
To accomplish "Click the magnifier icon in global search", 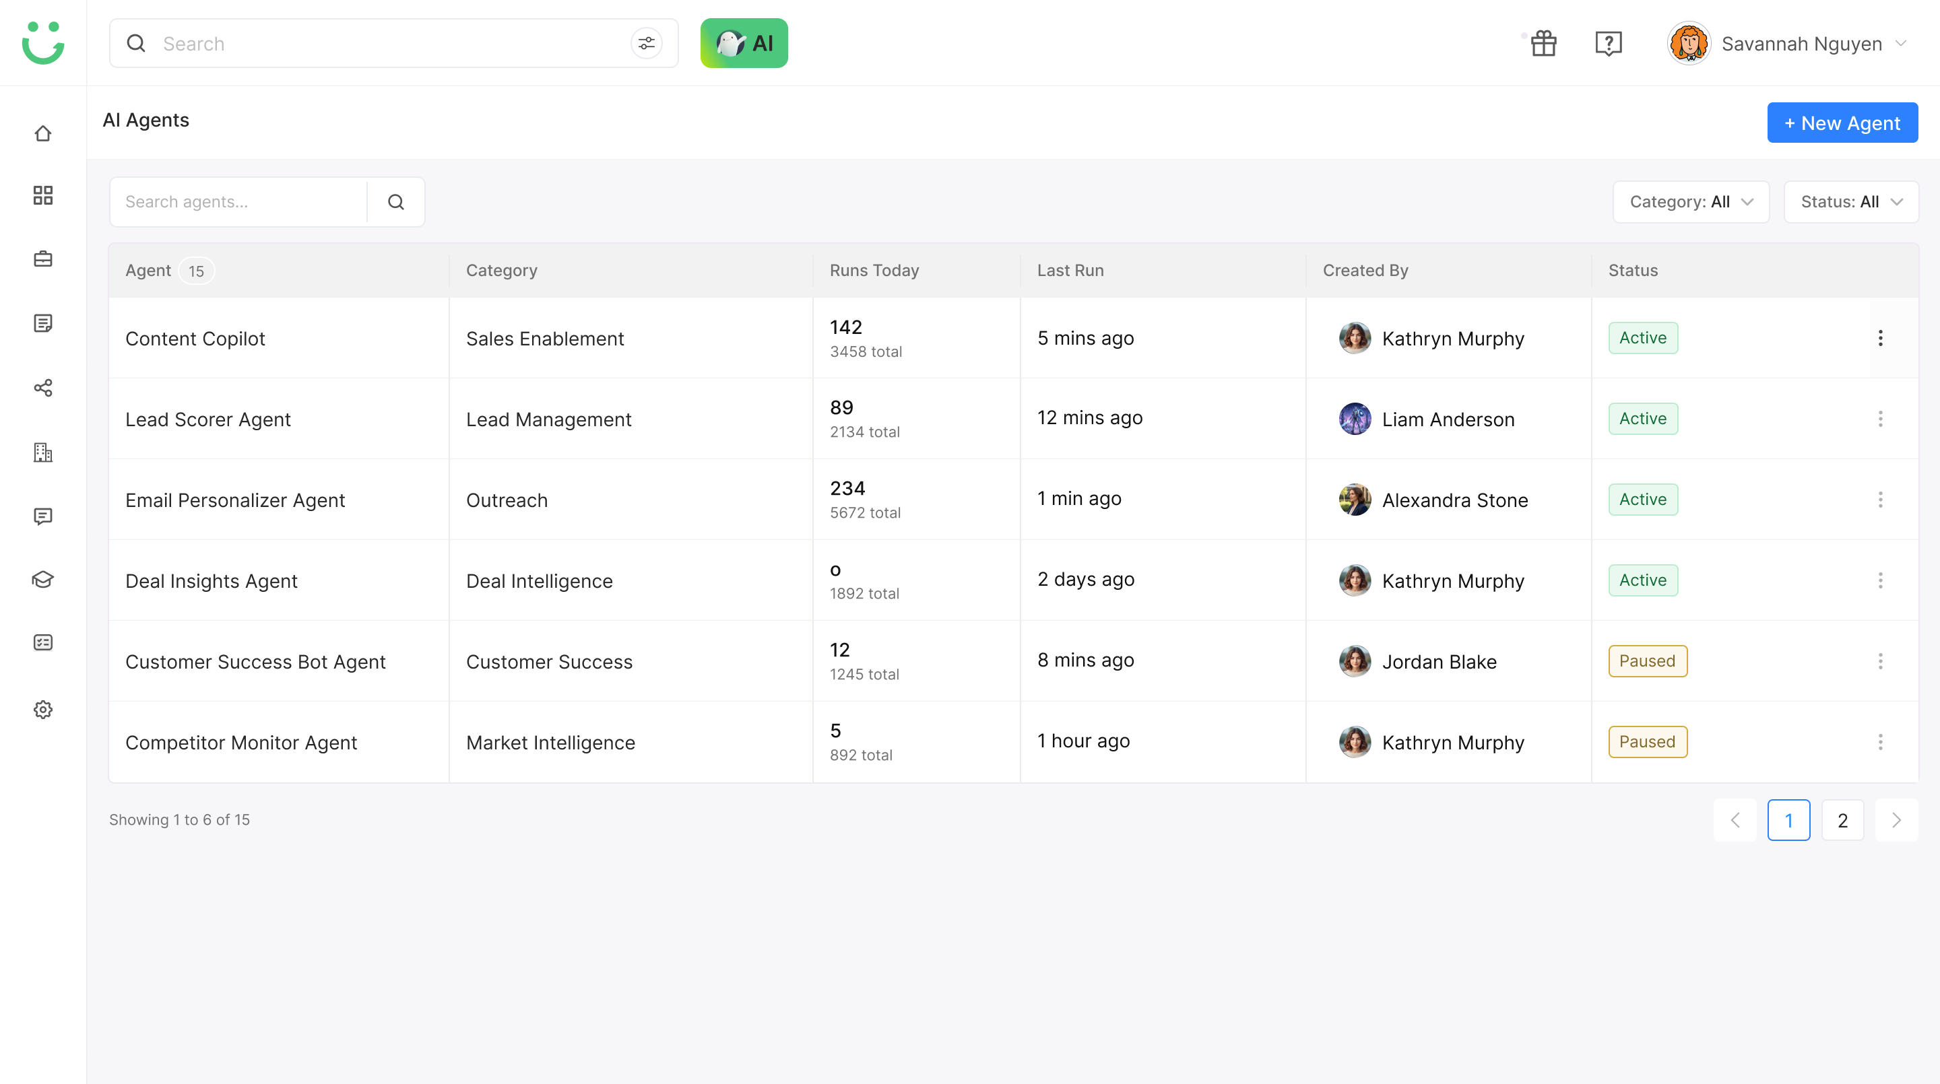I will pyautogui.click(x=136, y=43).
